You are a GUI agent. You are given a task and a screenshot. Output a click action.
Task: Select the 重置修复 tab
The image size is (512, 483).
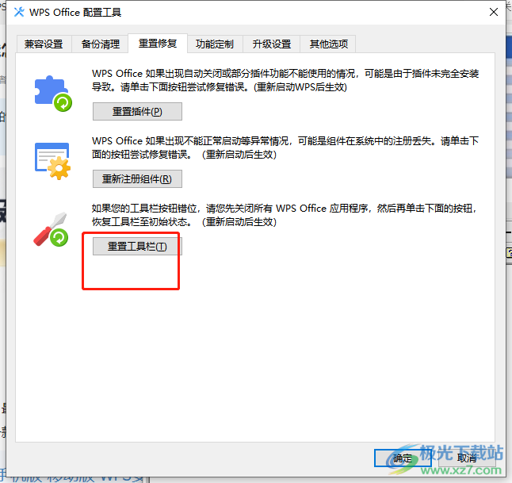(158, 43)
